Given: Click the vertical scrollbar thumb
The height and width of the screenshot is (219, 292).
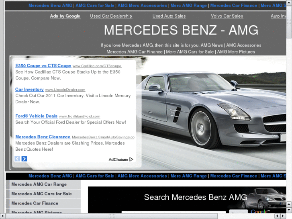Looking at the screenshot, I should (x=289, y=21).
